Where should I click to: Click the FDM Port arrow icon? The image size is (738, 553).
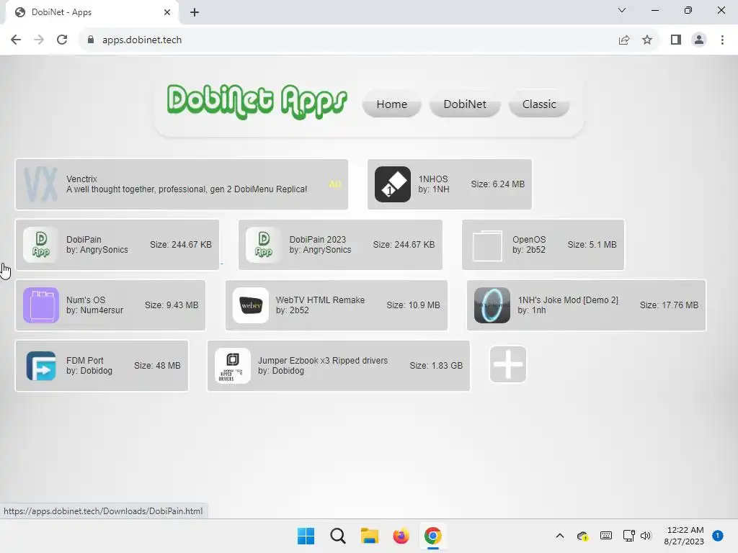(x=41, y=365)
